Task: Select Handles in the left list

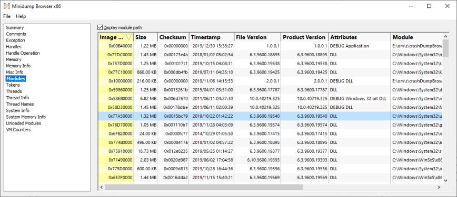Action: pos(14,47)
